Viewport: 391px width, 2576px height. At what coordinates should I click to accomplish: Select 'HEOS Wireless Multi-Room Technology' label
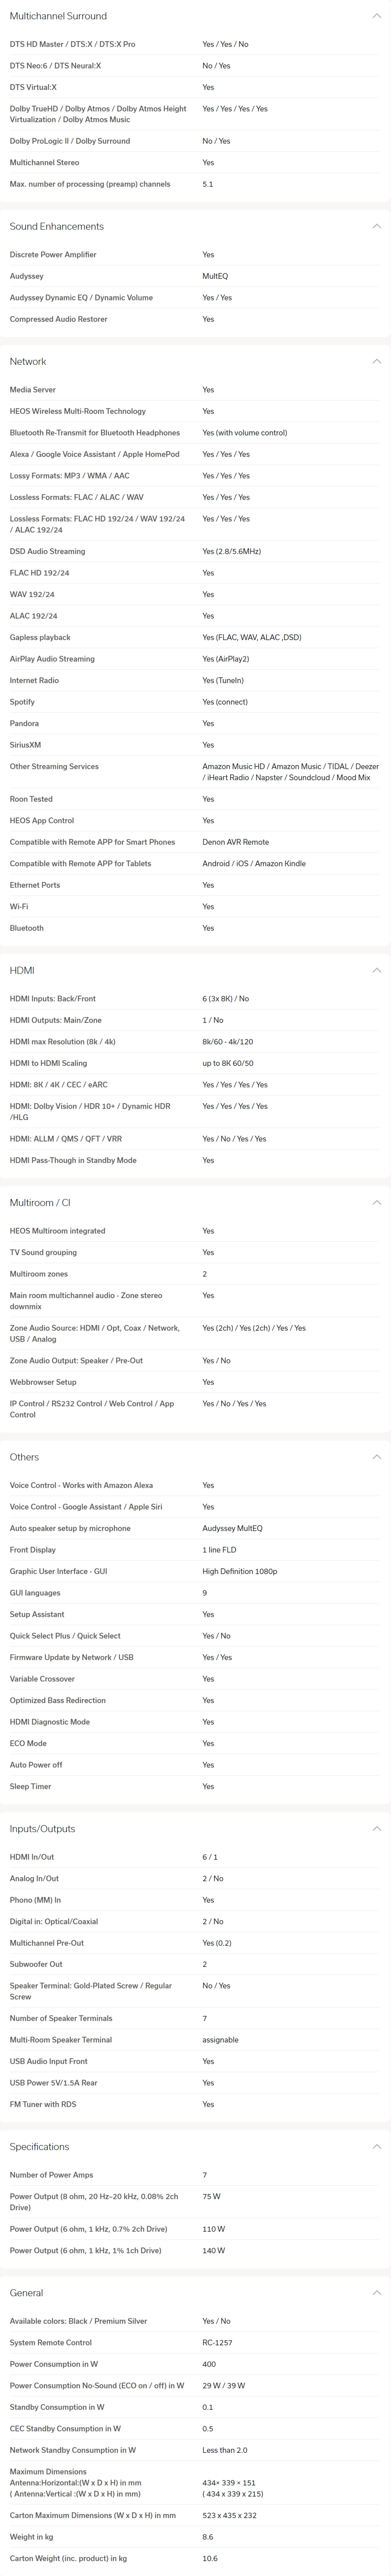pyautogui.click(x=78, y=411)
